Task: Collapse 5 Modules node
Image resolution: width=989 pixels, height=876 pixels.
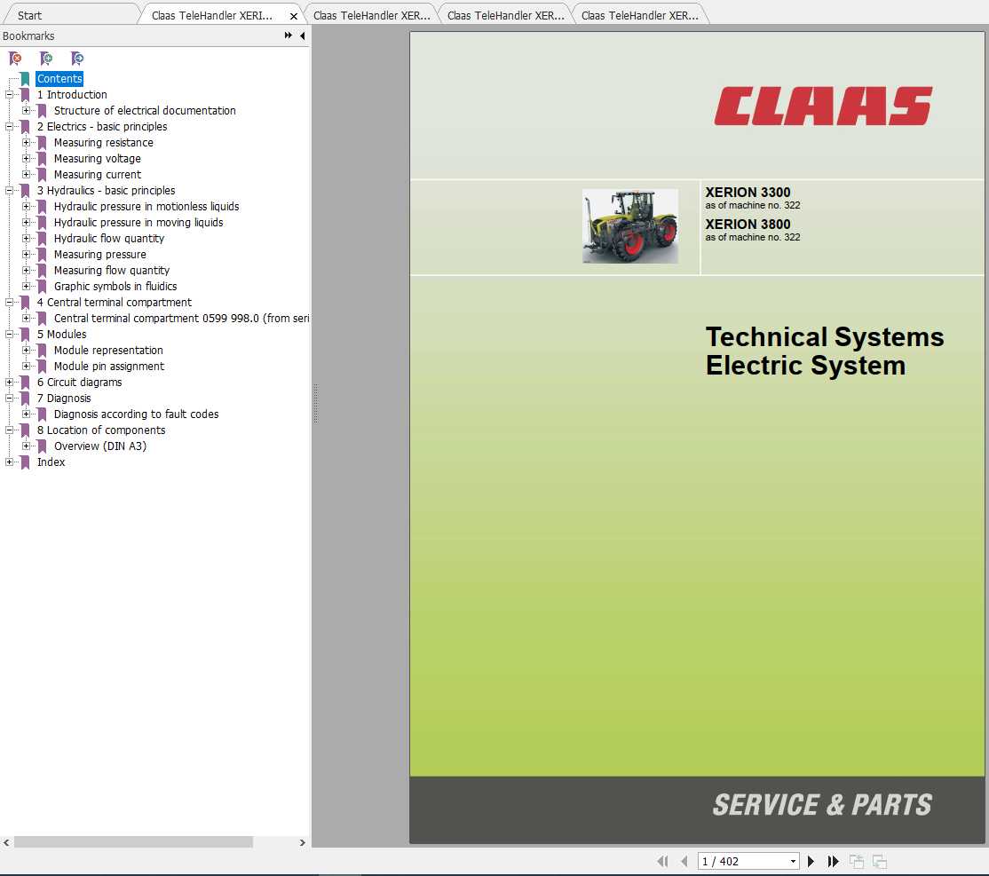Action: point(10,335)
